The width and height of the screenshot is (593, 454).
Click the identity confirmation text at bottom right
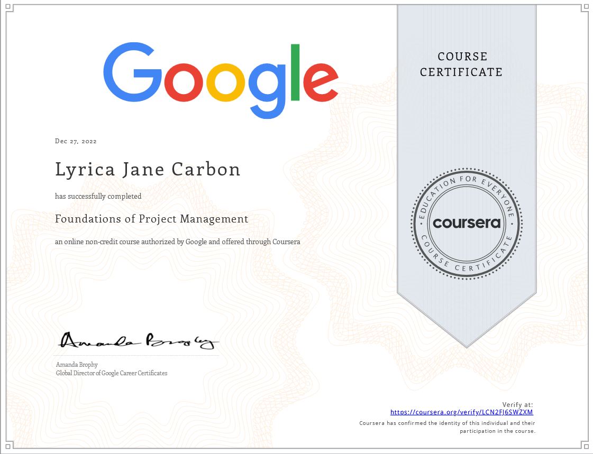pos(448,427)
